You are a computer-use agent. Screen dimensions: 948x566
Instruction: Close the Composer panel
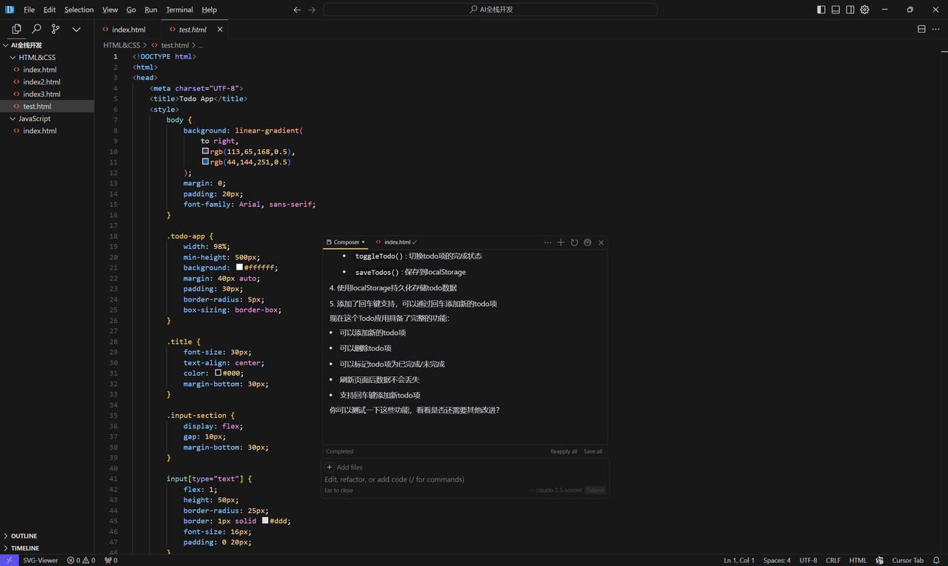601,242
